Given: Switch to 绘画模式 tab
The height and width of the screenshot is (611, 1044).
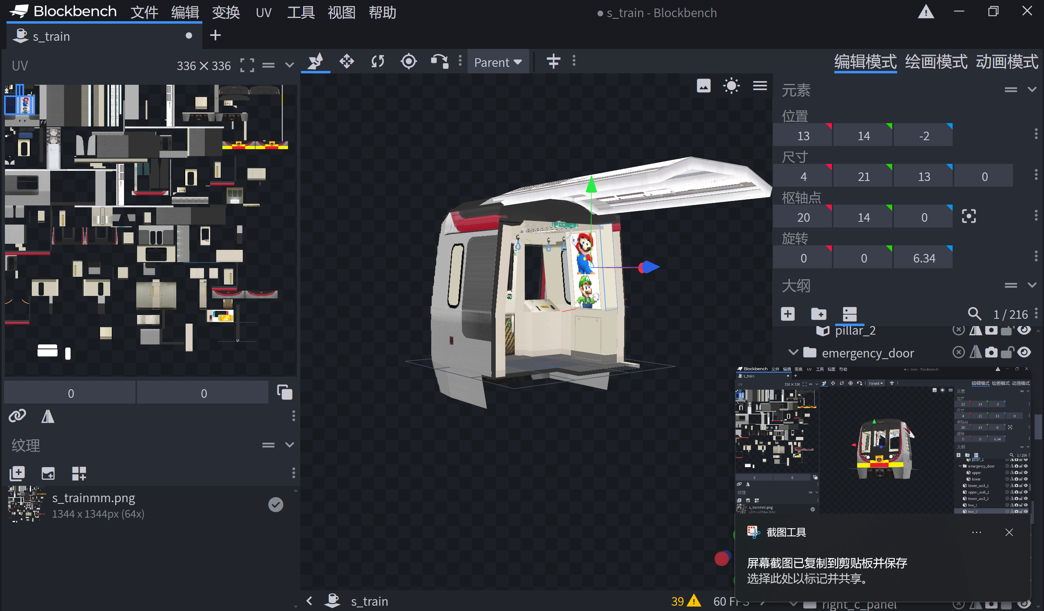Looking at the screenshot, I should click(x=936, y=62).
